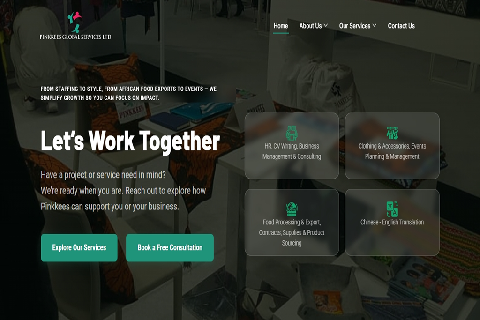Screen dimensions: 480x320
Task: Go to the Home page tab
Action: pos(281,26)
